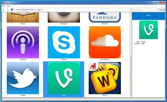Image resolution: width=167 pixels, height=102 pixels.
Task: Expand arrow before Johnny Appleseed's iPhone
Action: 14,9
